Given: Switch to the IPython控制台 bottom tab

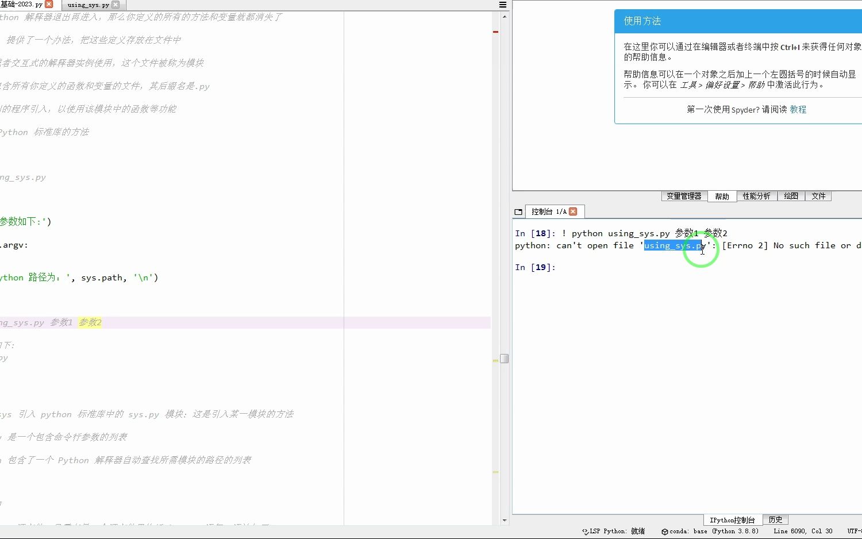Looking at the screenshot, I should coord(732,520).
